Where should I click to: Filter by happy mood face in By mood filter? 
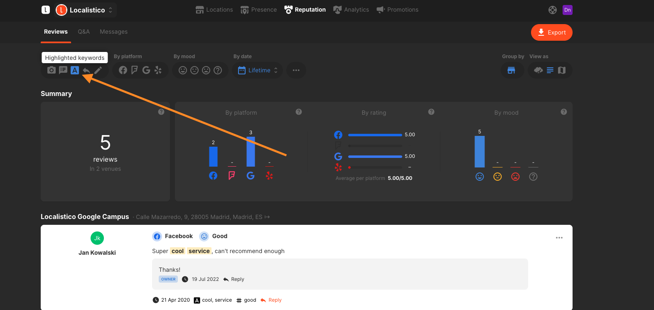click(x=183, y=70)
